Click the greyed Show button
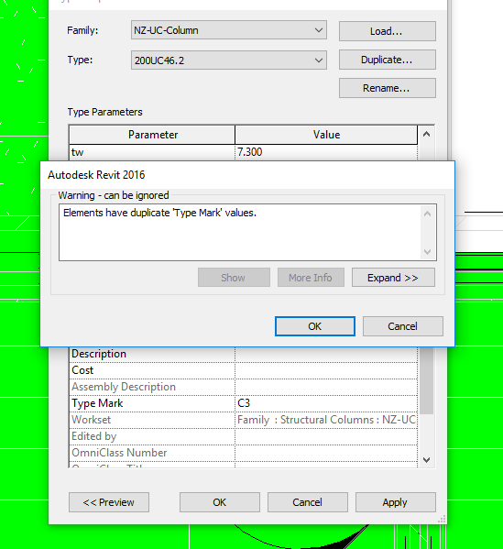 pyautogui.click(x=234, y=278)
